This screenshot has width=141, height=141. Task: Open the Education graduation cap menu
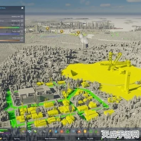tap(73, 131)
